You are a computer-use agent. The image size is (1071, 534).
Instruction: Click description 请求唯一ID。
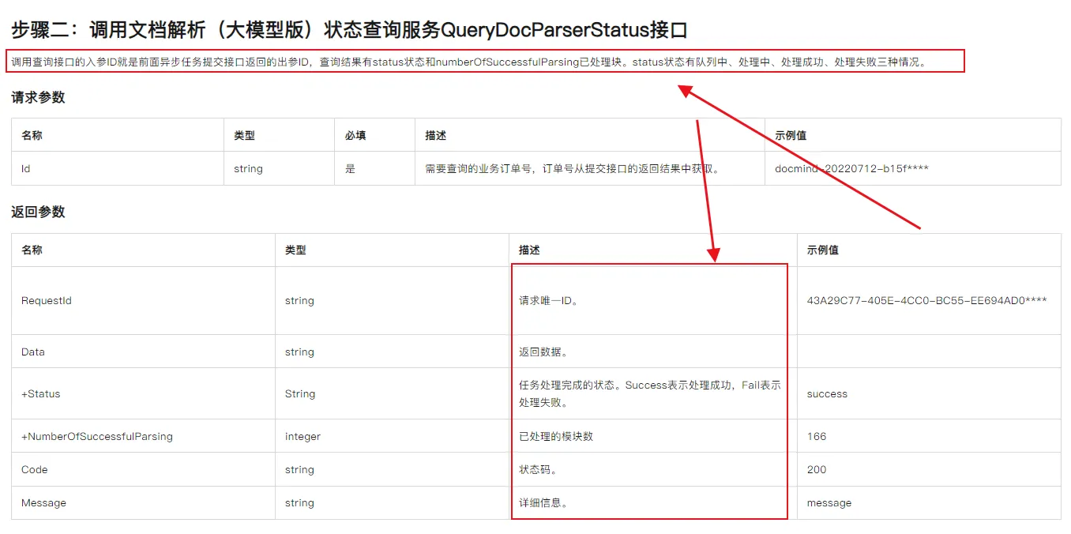[x=548, y=300]
